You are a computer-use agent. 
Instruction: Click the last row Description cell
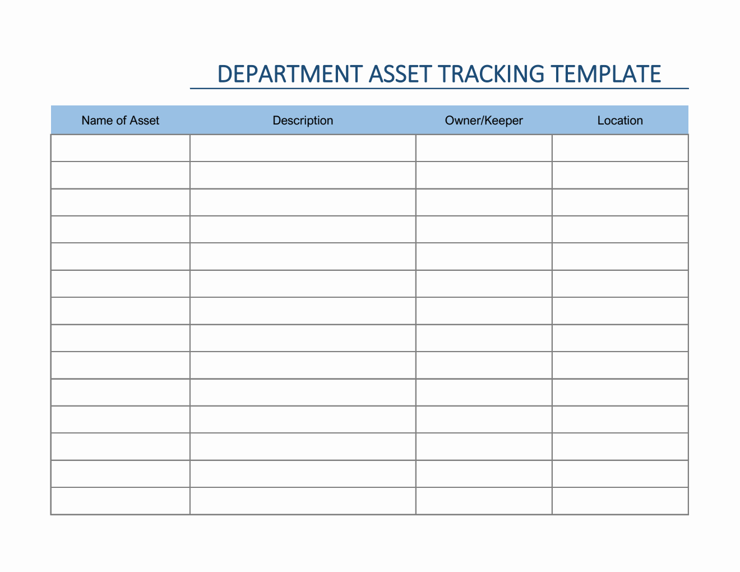click(303, 499)
